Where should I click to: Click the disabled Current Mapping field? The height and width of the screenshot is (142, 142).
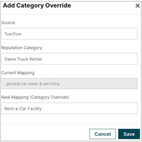pyautogui.click(x=69, y=84)
